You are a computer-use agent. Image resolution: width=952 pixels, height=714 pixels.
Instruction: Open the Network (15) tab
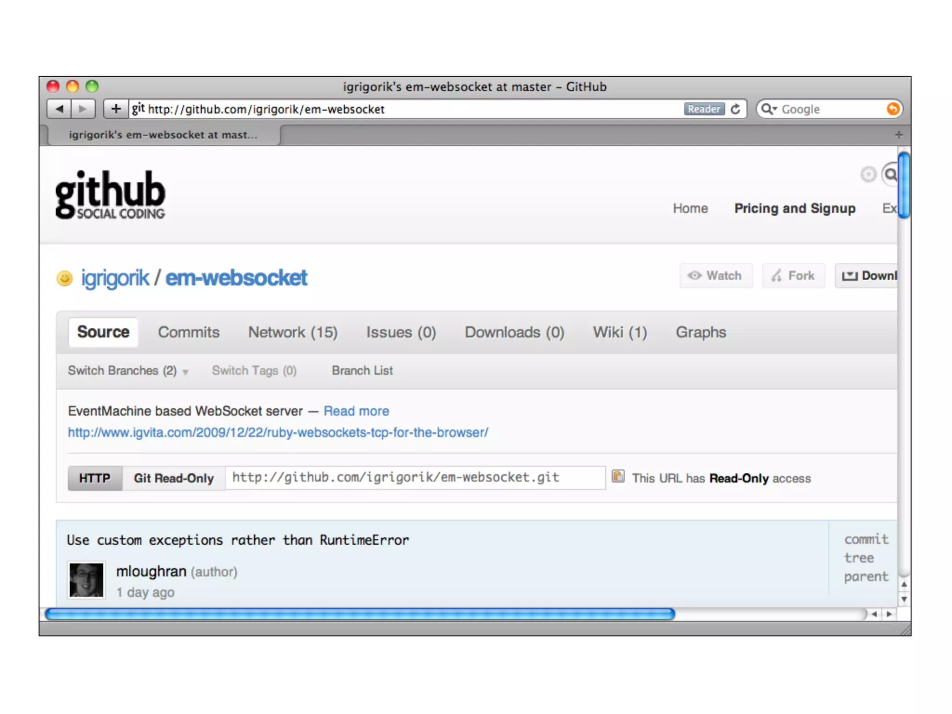[x=293, y=332]
